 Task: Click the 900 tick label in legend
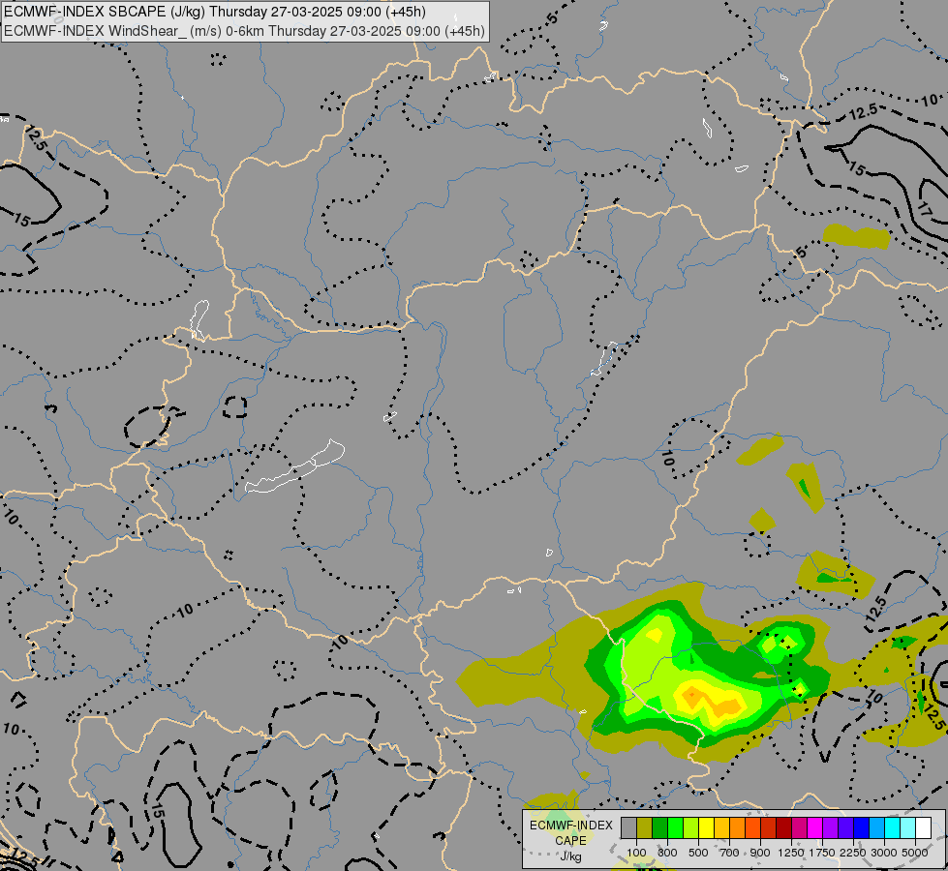pyautogui.click(x=760, y=853)
